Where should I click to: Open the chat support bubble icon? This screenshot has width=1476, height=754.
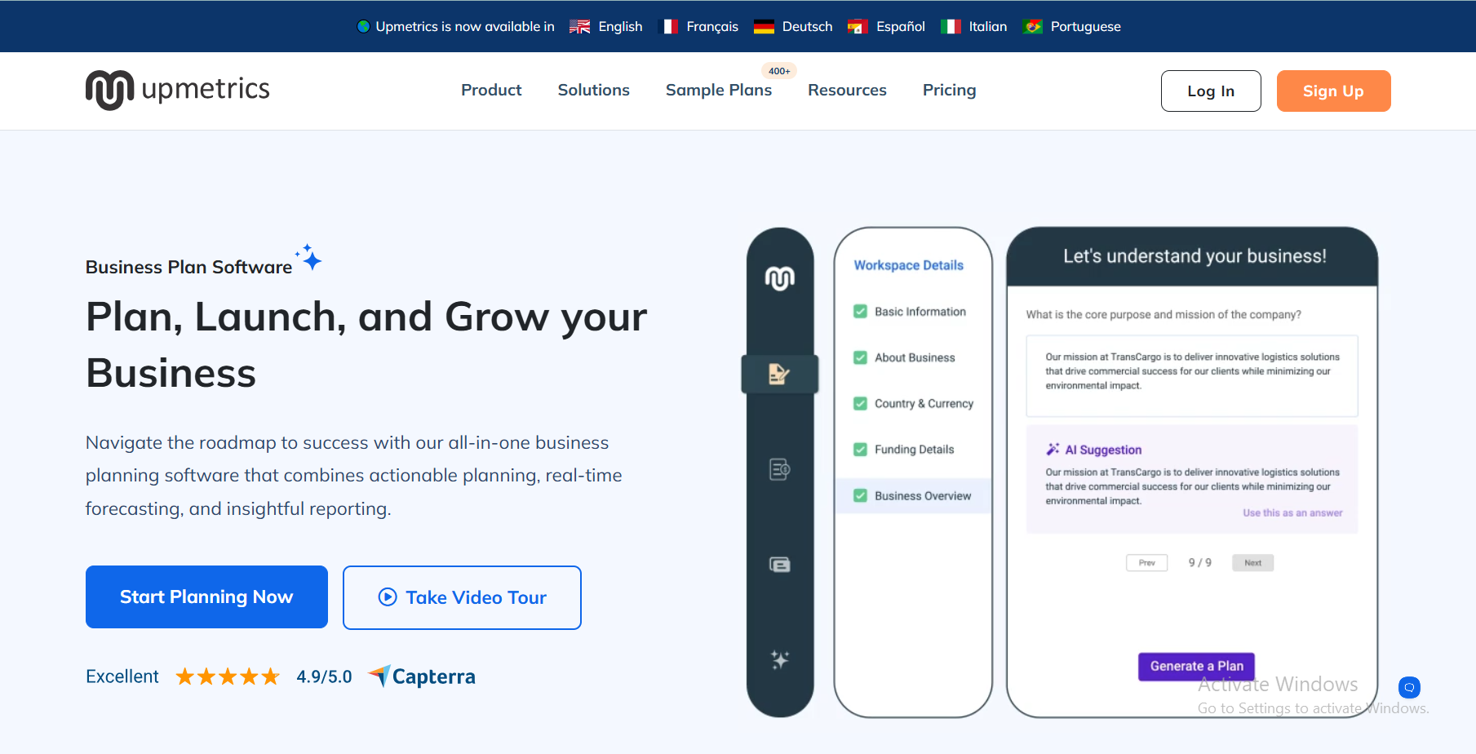(1409, 687)
